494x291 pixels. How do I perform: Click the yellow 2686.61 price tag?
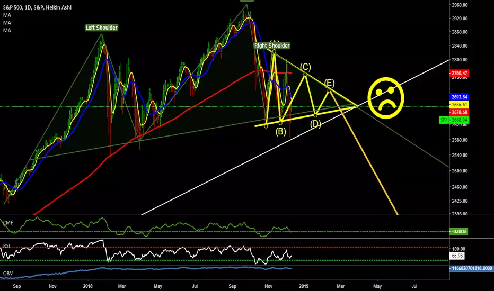click(460, 104)
